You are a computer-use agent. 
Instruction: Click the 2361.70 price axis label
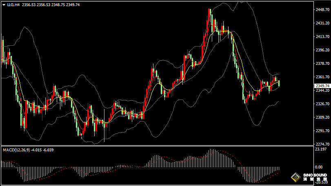click(x=322, y=77)
